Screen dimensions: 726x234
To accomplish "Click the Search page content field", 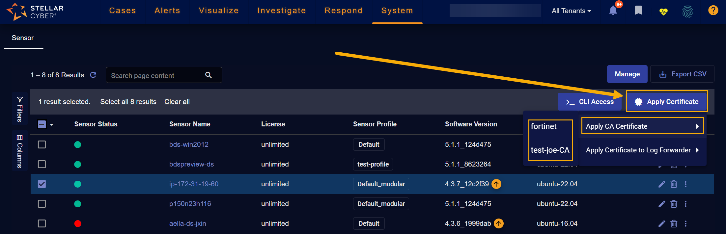I will pyautogui.click(x=156, y=75).
